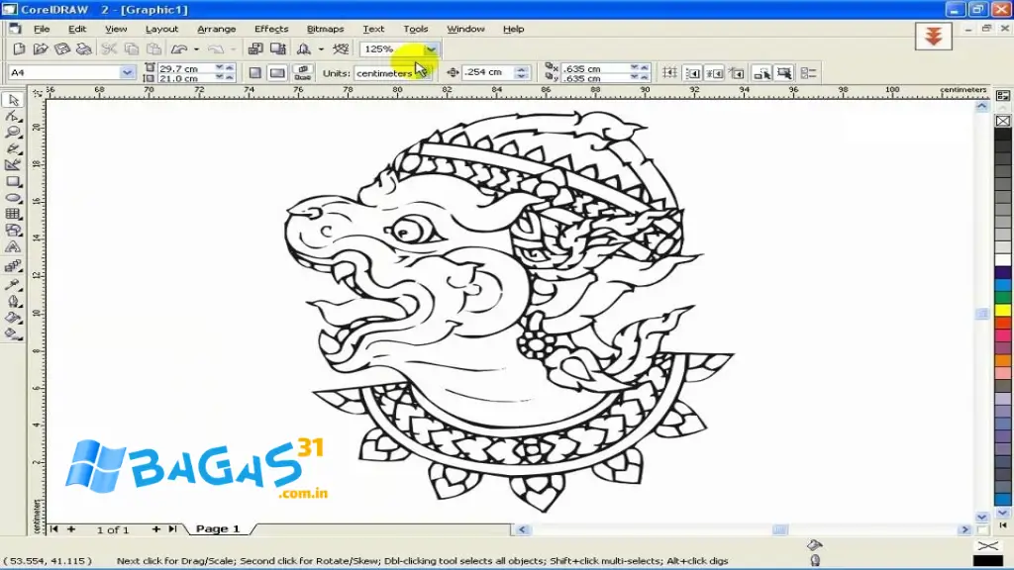This screenshot has width=1014, height=570.
Task: Expand the A4 paper size list
Action: [127, 72]
